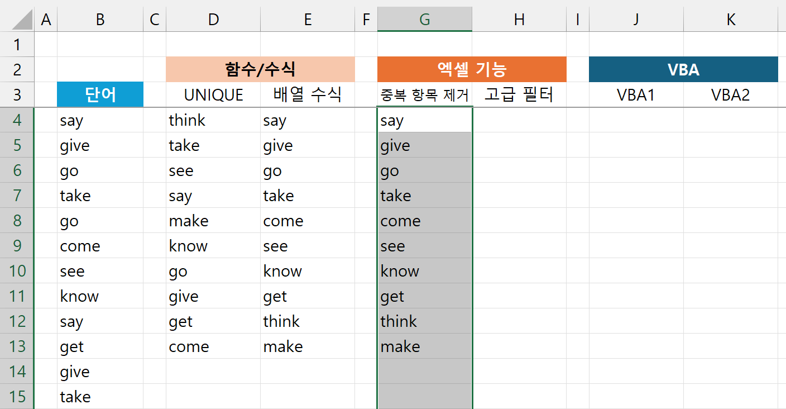Click the 'come' cell in column E
Image resolution: width=786 pixels, height=409 pixels.
point(308,220)
